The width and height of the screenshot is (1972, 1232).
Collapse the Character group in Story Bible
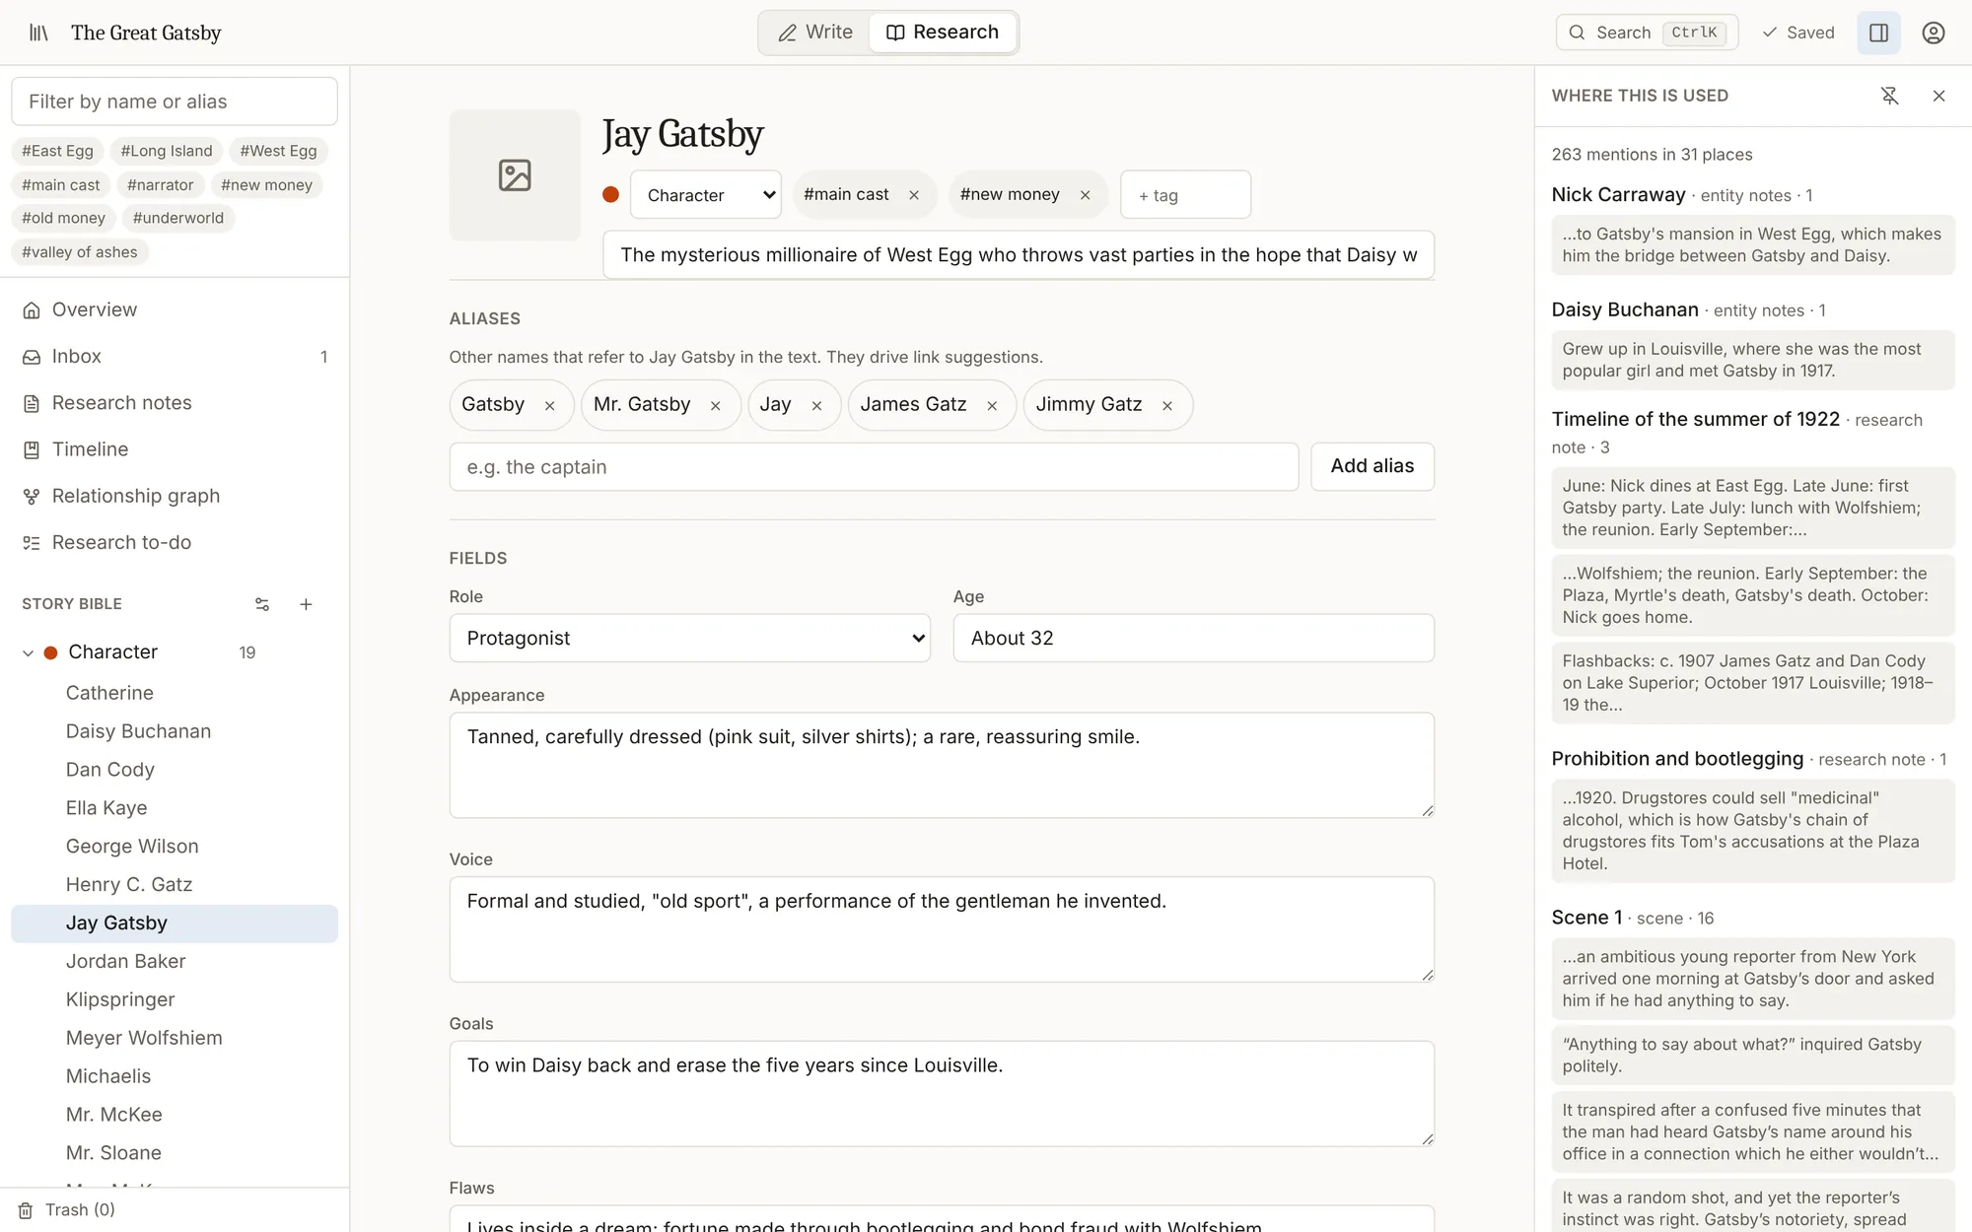pyautogui.click(x=28, y=652)
